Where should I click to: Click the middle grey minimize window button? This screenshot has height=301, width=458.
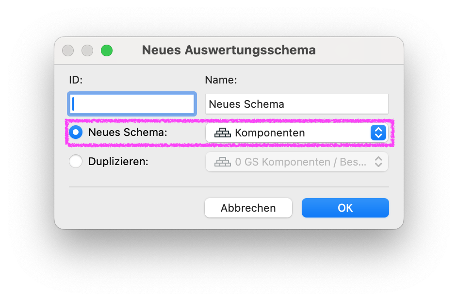click(87, 50)
